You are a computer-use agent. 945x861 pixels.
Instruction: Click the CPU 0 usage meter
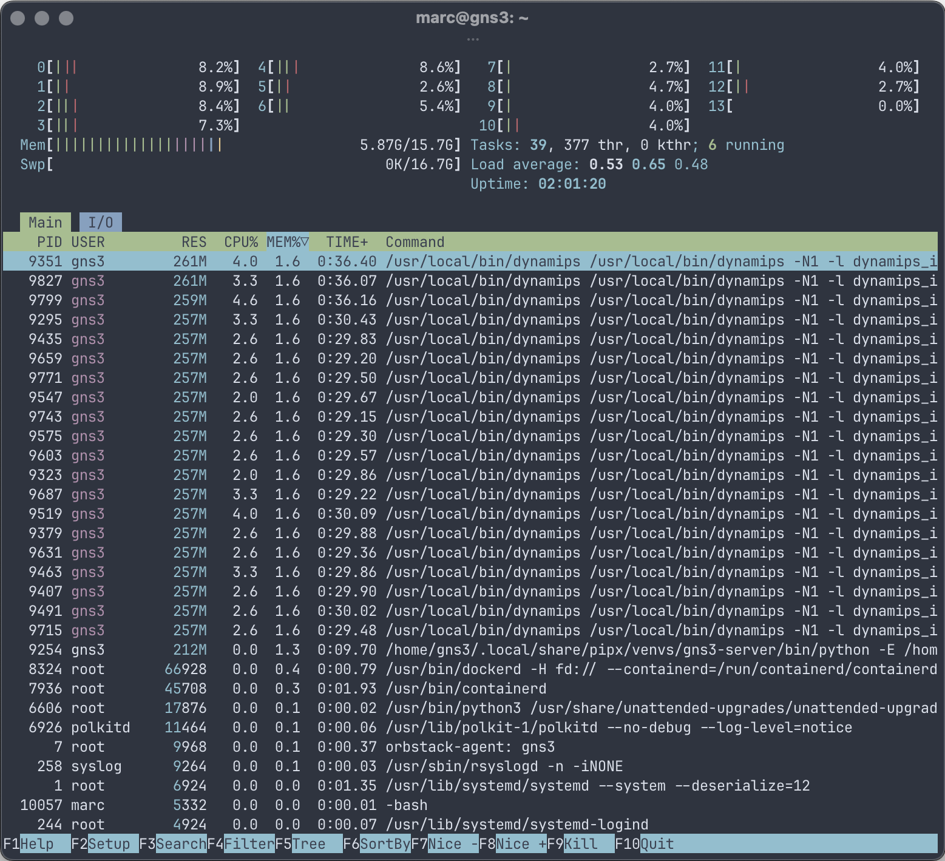tap(139, 67)
